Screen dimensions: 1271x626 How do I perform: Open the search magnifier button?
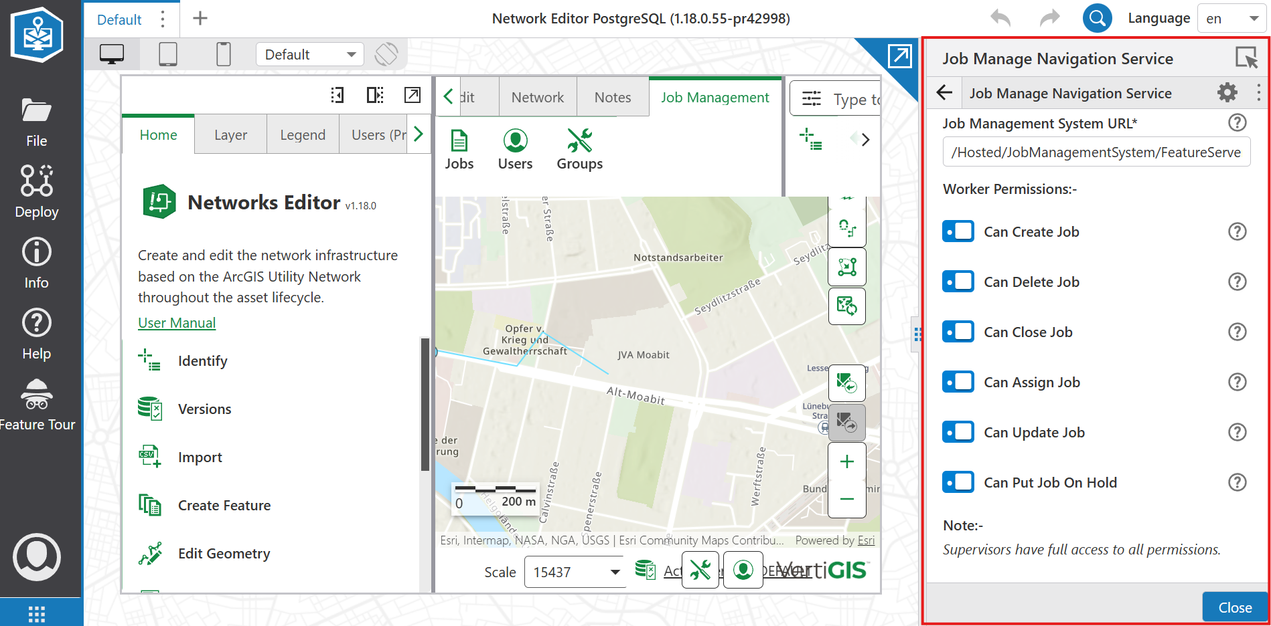coord(1098,18)
